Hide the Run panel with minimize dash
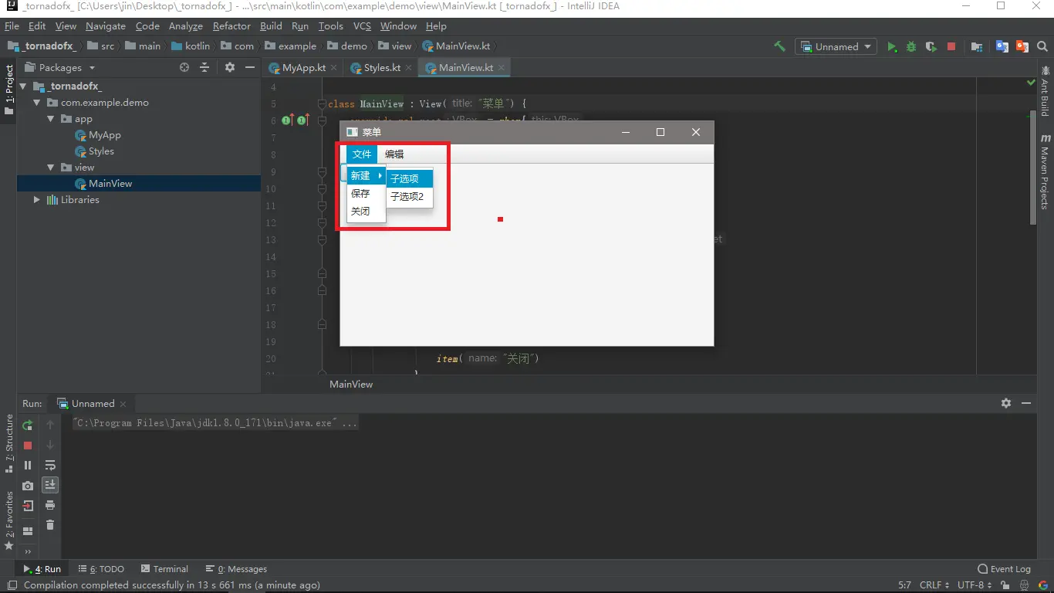This screenshot has width=1054, height=593. tap(1026, 403)
